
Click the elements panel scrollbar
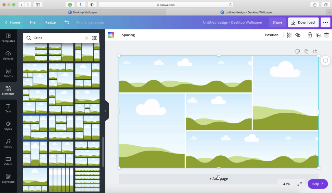[103, 152]
